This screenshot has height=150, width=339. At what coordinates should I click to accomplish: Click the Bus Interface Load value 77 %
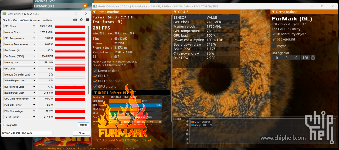point(45,87)
